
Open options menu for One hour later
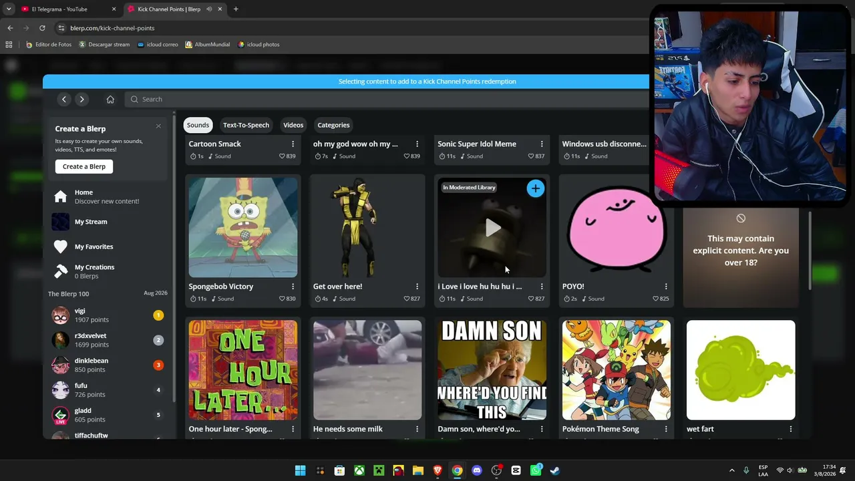(293, 429)
